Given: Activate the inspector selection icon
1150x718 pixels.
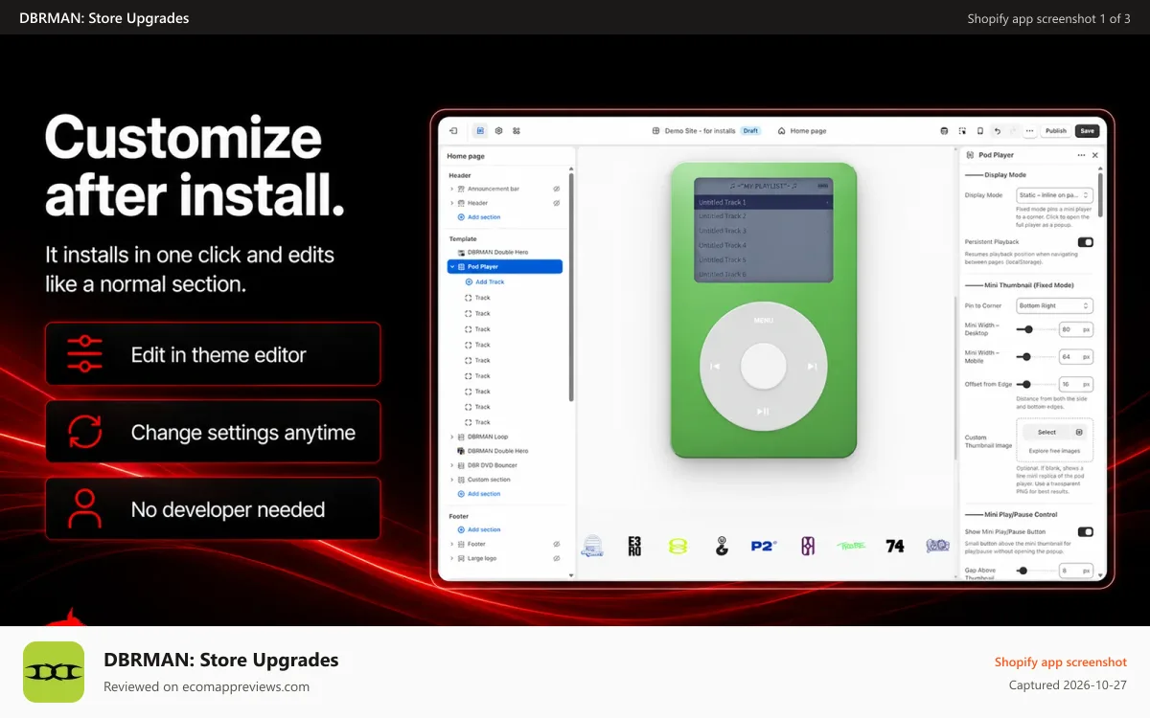Looking at the screenshot, I should (962, 131).
